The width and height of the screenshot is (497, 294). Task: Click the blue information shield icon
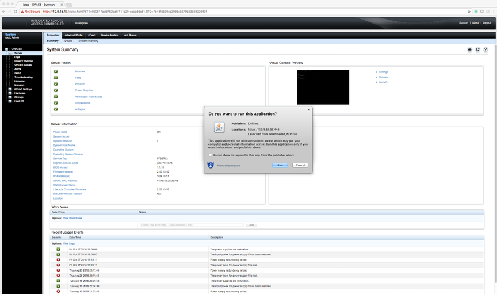tap(211, 165)
